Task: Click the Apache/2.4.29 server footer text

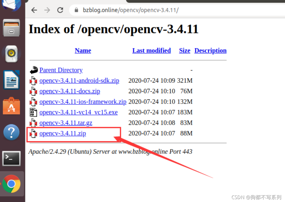Action: click(110, 152)
